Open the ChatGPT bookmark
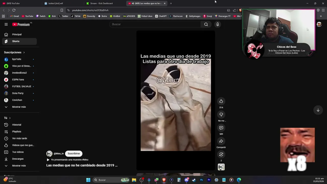Viewport: 327px width, 184px height. (161, 16)
